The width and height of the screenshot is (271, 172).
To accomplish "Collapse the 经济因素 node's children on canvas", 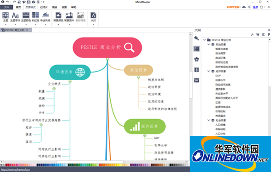I will click(x=145, y=136).
